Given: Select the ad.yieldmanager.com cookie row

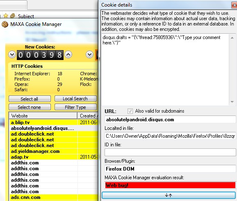Looking at the screenshot, I should point(54,151).
